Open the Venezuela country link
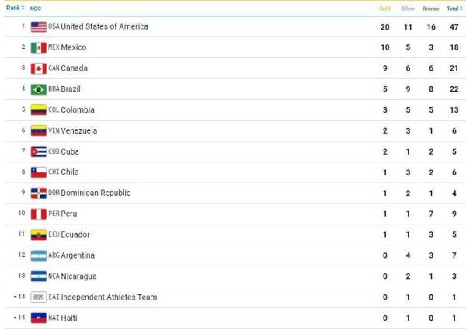 (78, 130)
